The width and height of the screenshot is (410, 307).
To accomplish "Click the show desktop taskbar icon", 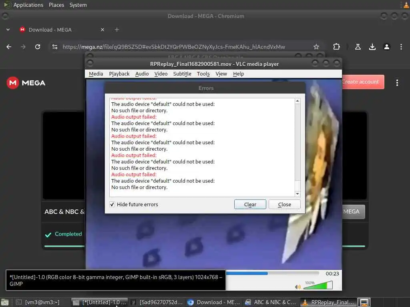I will pos(5,302).
